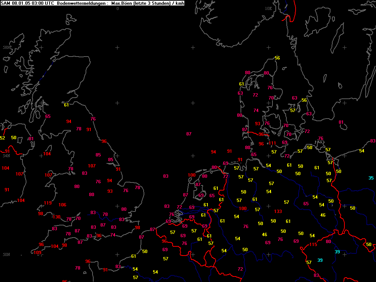Viewport: 376px width, 282px height.
Task: Select the 54N latitude label
Action: [x=7, y=156]
